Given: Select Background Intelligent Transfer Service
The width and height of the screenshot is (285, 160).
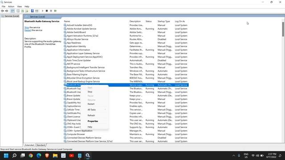Looking at the screenshot, I should coord(85,68).
